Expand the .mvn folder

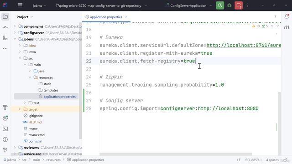20,51
